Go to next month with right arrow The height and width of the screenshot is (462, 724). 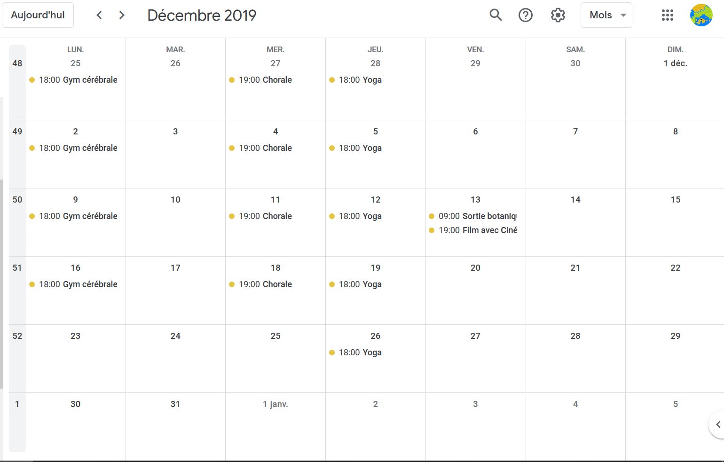tap(122, 15)
